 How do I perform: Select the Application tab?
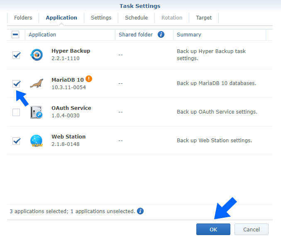61,18
